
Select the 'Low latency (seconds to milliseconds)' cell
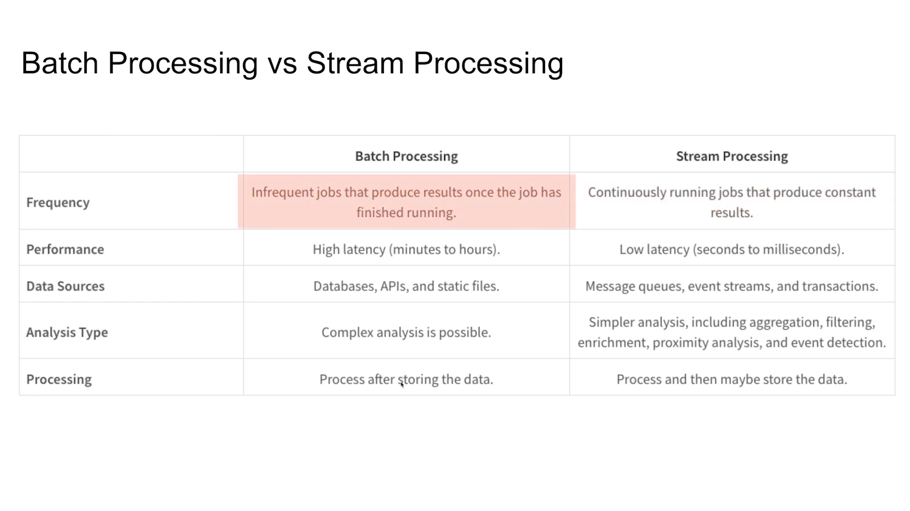click(x=732, y=249)
